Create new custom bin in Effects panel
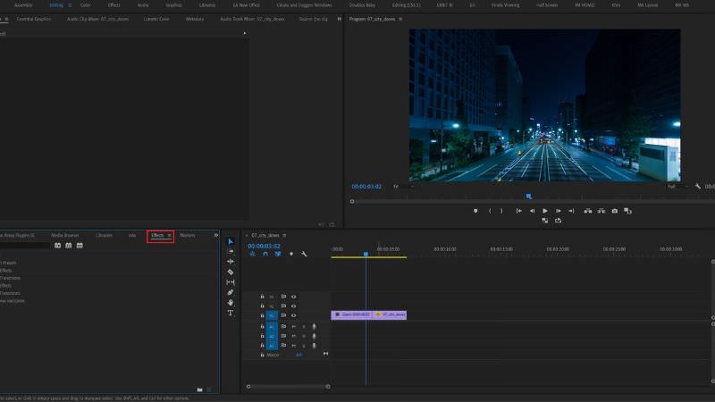This screenshot has width=715, height=402. (x=199, y=389)
